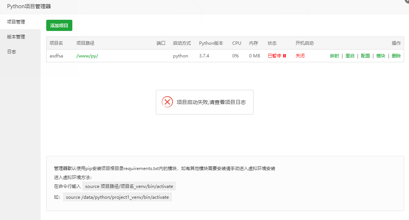Click the 项目启动失败 error message text

[211, 102]
